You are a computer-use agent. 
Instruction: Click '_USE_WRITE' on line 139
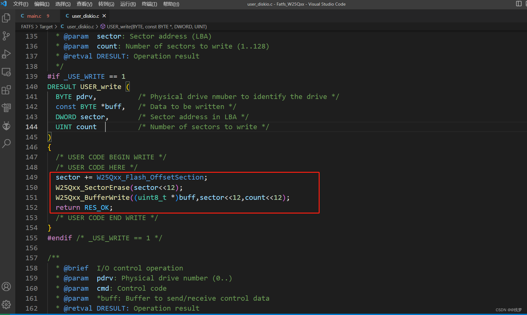click(84, 77)
